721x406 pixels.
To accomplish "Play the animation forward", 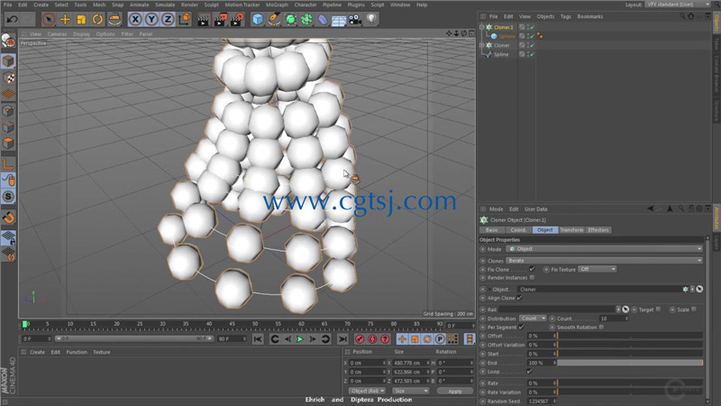I will (x=300, y=339).
